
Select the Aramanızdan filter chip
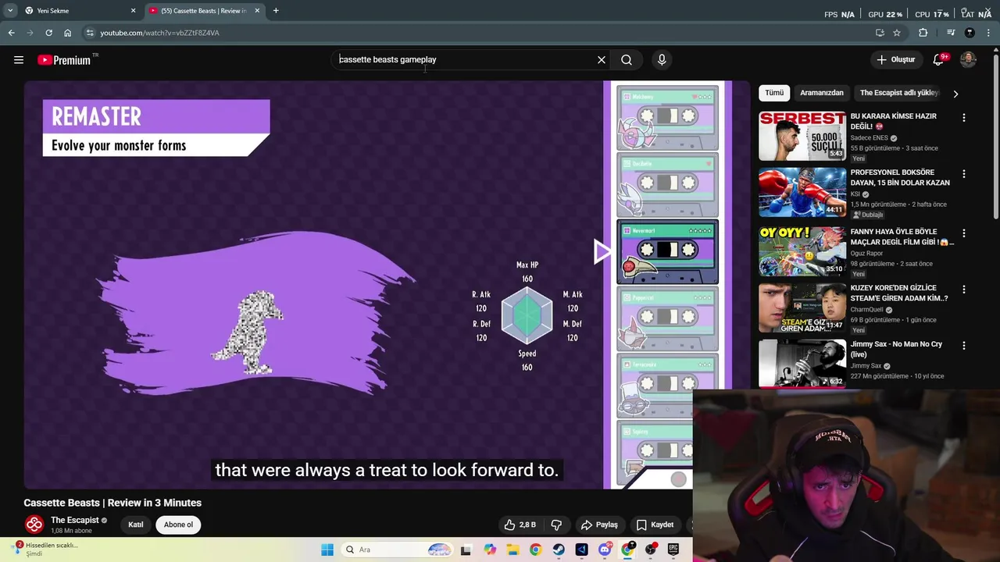point(822,93)
